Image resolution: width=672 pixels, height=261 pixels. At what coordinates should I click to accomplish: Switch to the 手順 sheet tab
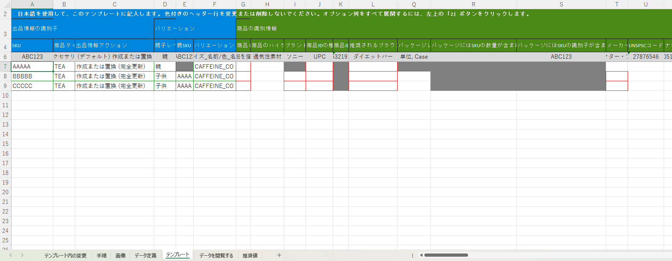pyautogui.click(x=102, y=256)
